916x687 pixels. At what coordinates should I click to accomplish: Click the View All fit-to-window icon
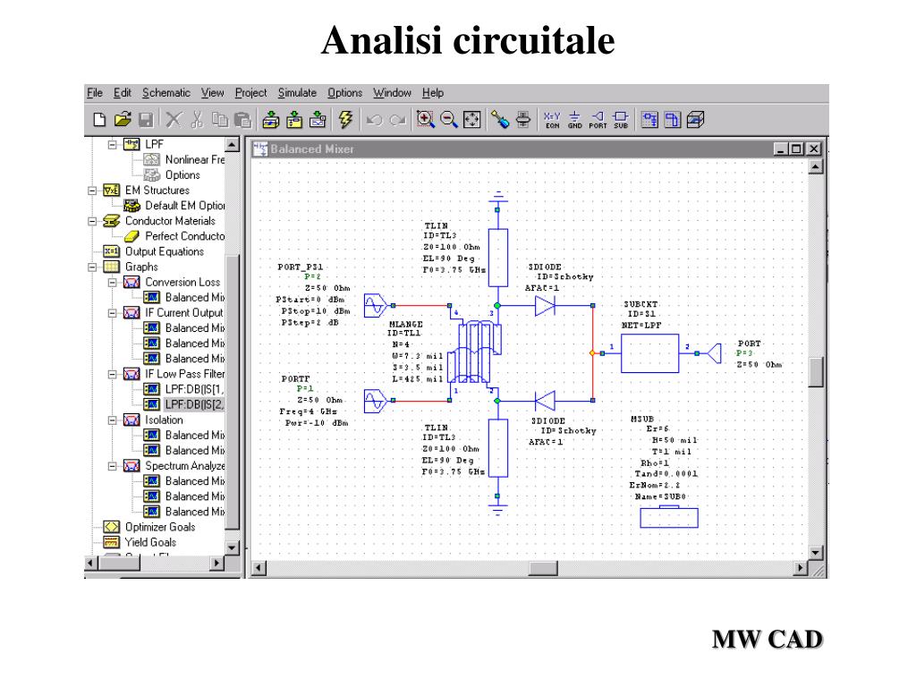[471, 120]
